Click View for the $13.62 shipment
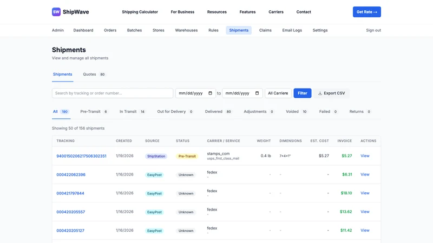Screen dimensions: 433x243 (365, 212)
